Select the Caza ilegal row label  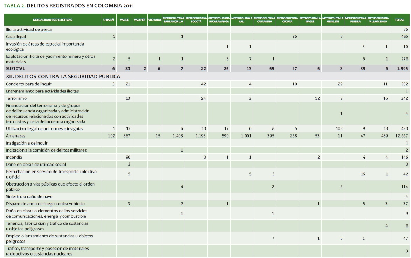point(16,36)
